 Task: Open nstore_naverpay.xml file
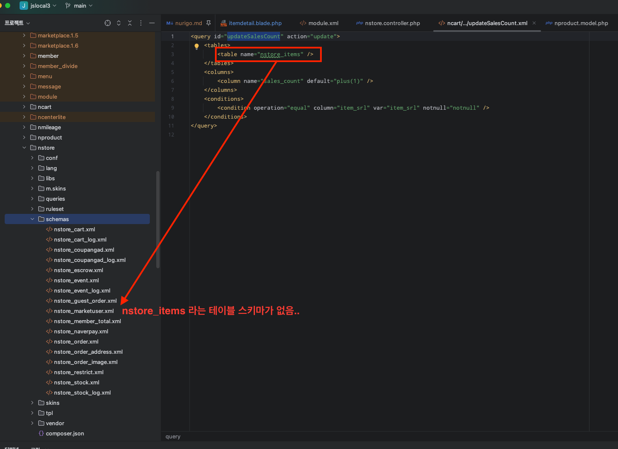pyautogui.click(x=77, y=331)
